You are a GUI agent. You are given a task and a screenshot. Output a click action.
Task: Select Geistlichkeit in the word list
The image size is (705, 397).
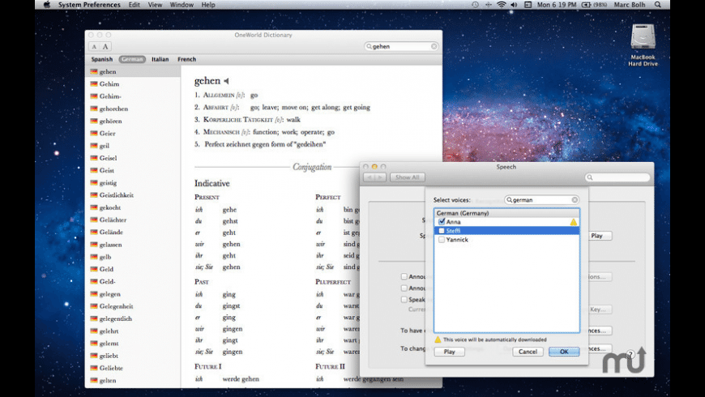tap(133, 195)
